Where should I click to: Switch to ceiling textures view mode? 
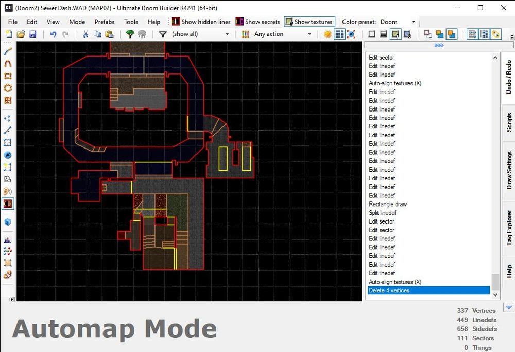(x=407, y=34)
